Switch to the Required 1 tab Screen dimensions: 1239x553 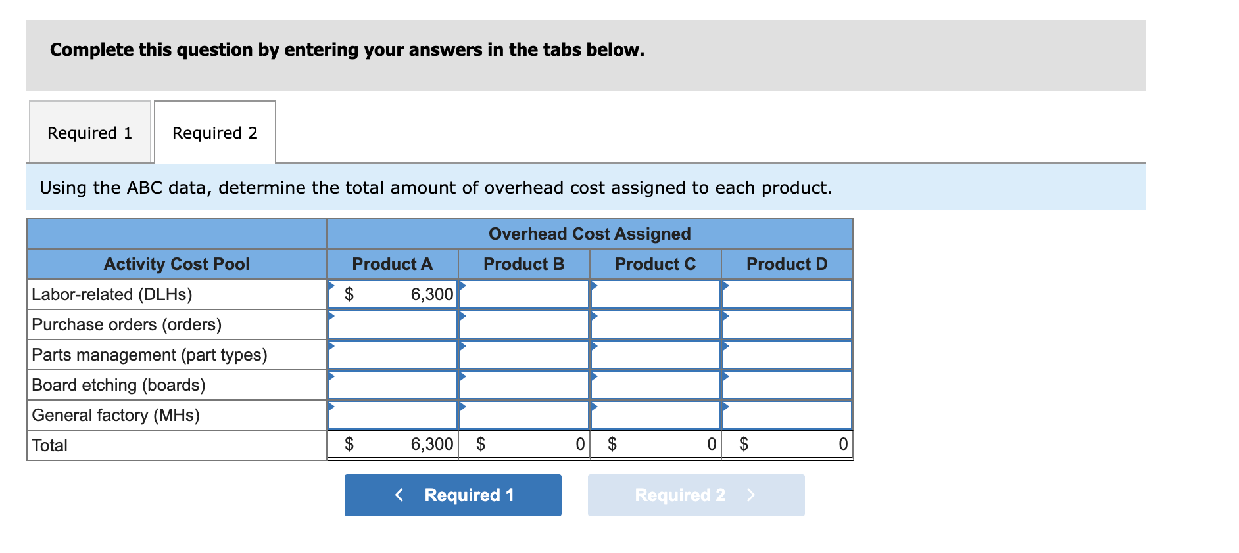tap(89, 132)
